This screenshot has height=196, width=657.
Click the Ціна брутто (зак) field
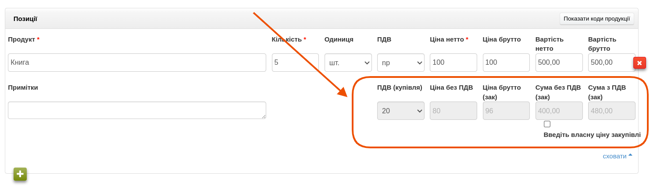click(x=506, y=111)
